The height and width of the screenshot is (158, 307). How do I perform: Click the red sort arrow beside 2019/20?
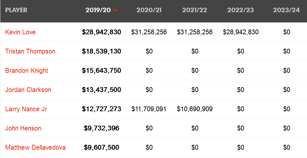pos(115,10)
